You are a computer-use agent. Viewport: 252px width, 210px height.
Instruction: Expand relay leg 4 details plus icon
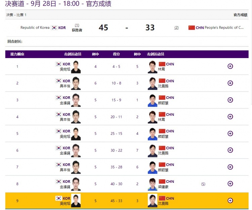[230, 117]
